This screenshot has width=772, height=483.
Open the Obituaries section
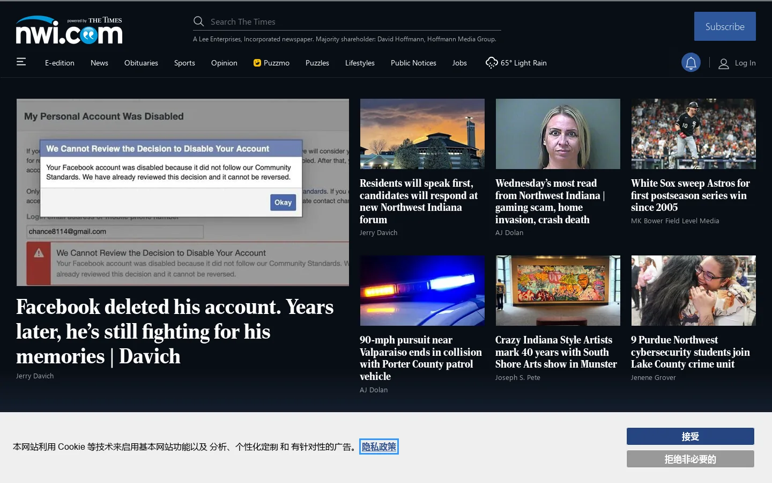point(141,63)
